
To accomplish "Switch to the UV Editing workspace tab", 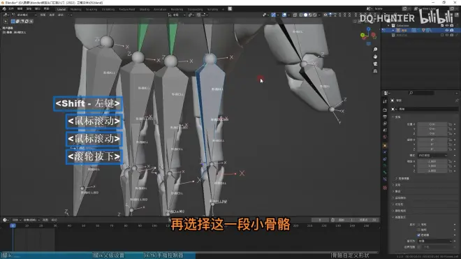I will 108,9.
